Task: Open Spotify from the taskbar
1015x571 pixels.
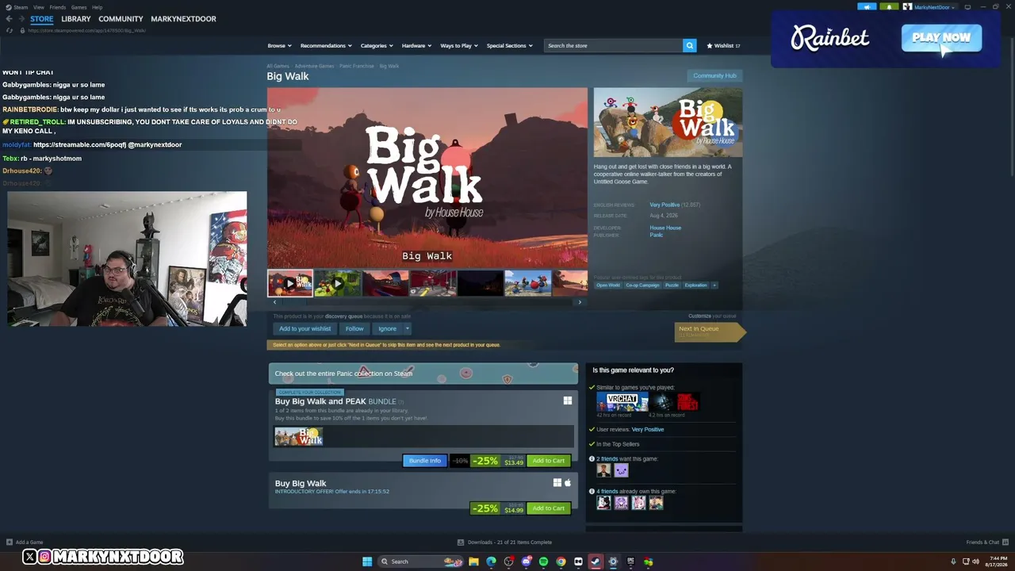Action: (x=543, y=561)
